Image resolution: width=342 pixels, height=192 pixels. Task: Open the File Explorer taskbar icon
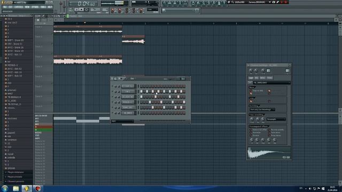15,188
